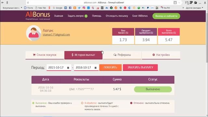Click the Дата column header
The height and width of the screenshot is (117, 208).
pyautogui.click(x=45, y=79)
